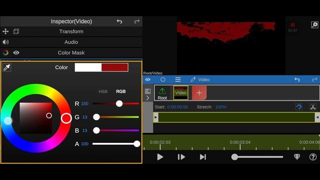Open the help question mark

pyautogui.click(x=313, y=157)
